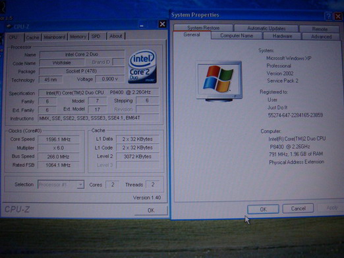Click the product ID '55274-647-2284165-23859'

295,115
